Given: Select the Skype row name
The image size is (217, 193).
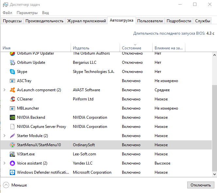Looking at the screenshot, I should point(22,72).
